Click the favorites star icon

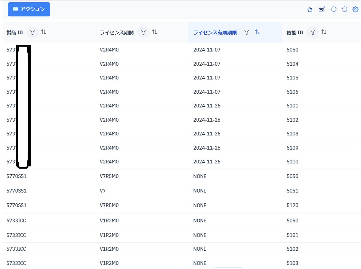pyautogui.click(x=310, y=9)
